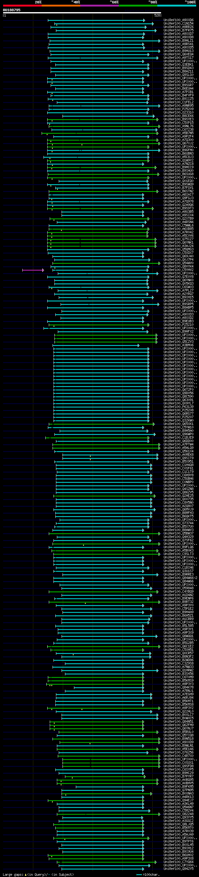199x877 pixels.
Task: Click the purple ~60% identity legend segment
Action: pos(99,6)
